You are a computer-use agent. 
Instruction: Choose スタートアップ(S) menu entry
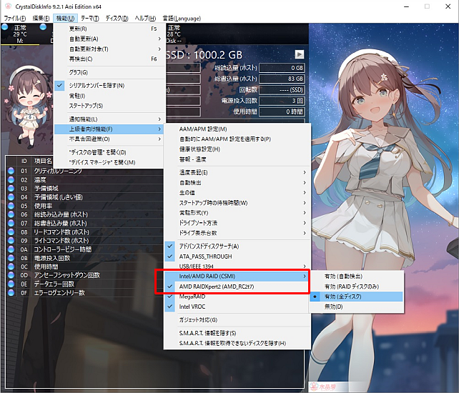(x=109, y=106)
